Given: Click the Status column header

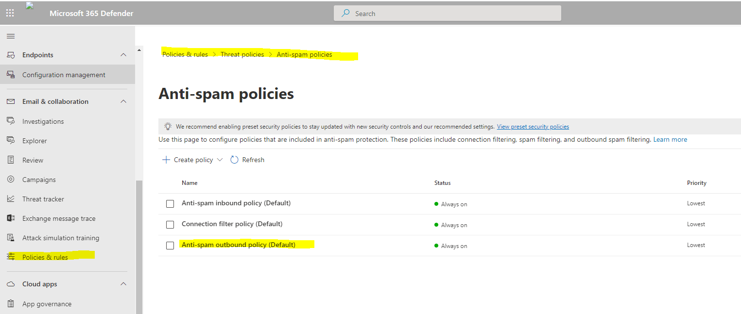Looking at the screenshot, I should click(443, 183).
